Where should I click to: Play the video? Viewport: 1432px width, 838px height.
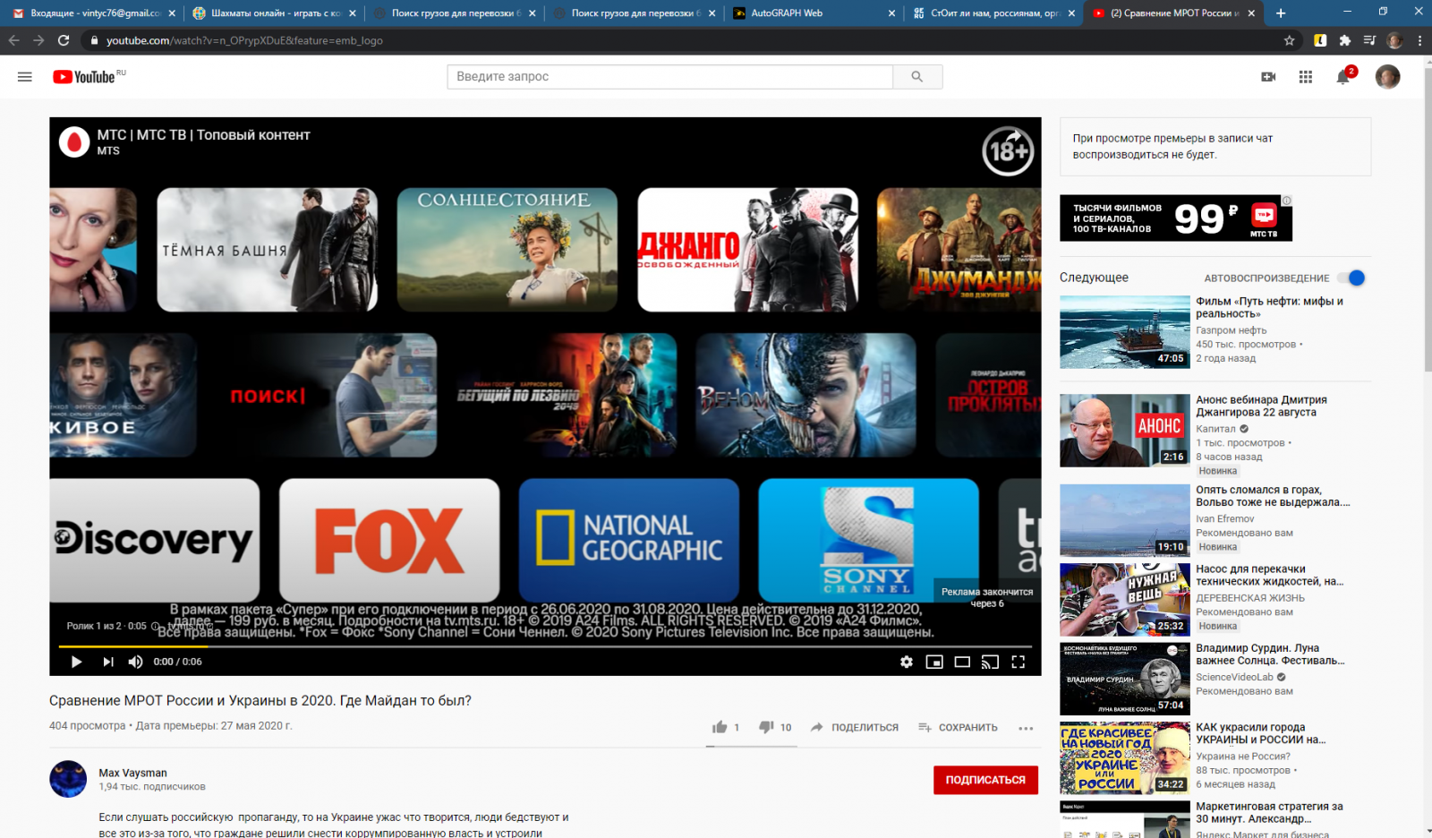[76, 662]
